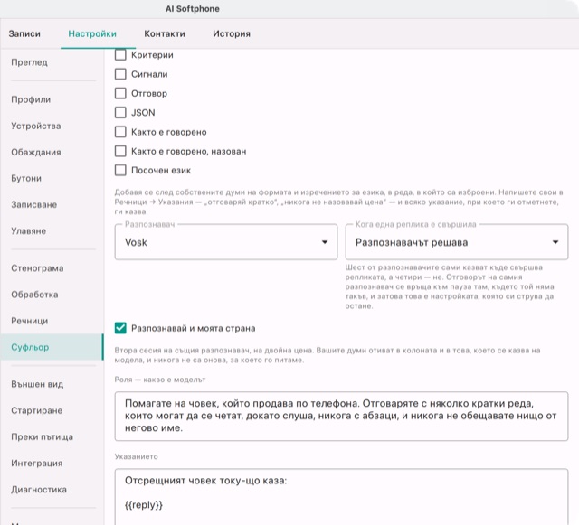This screenshot has height=525, width=579.
Task: Check Както е говорено, назован
Action: point(120,151)
